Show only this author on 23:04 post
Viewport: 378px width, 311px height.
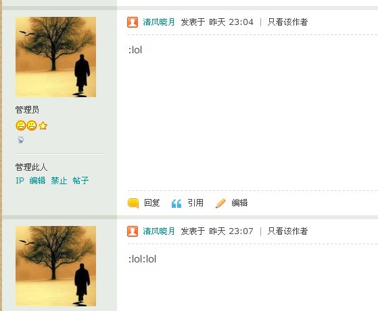(287, 22)
